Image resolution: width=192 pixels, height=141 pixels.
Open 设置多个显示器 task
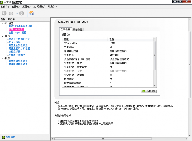click(x=17, y=55)
